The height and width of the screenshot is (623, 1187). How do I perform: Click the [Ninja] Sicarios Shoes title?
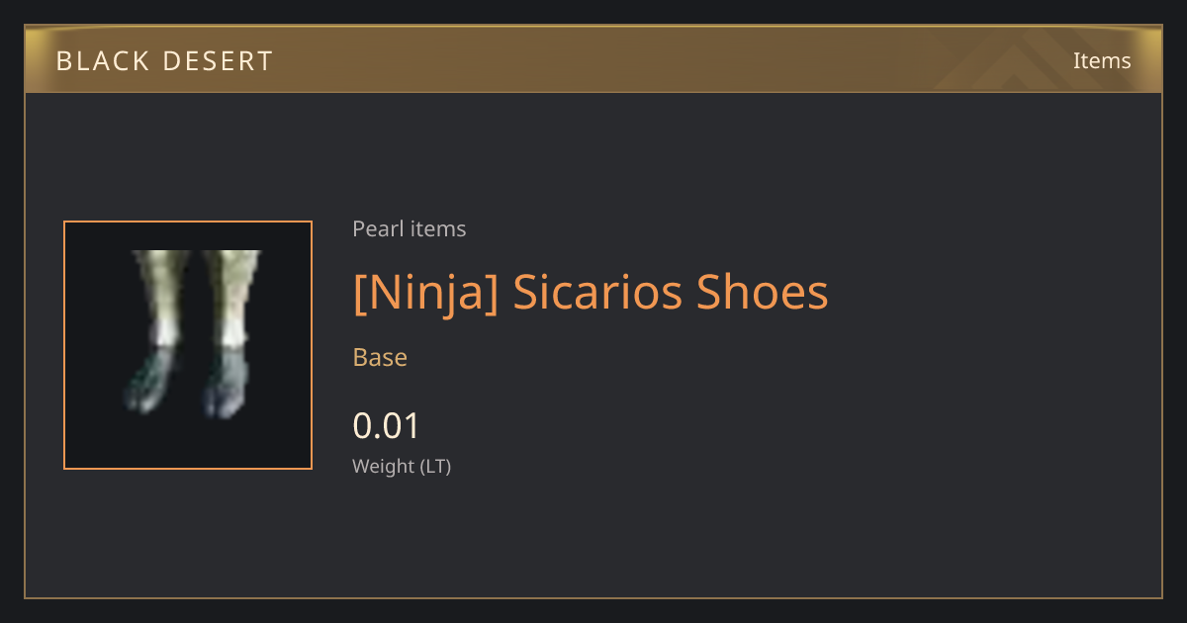click(591, 293)
